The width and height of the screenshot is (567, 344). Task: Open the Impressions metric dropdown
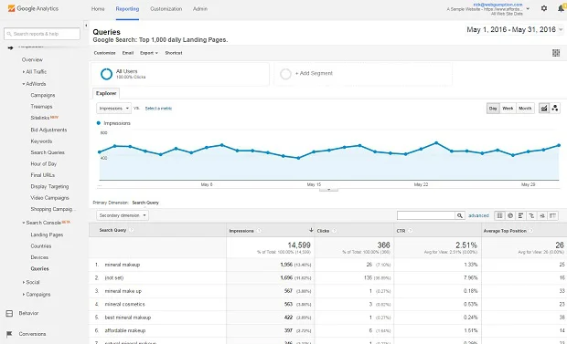click(113, 109)
